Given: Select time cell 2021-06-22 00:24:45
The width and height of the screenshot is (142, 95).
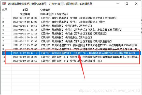Looking at the screenshot, I should (25, 37).
